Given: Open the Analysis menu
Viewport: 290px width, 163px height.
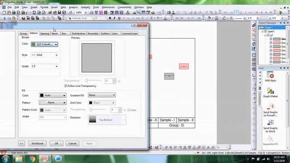Looking at the screenshot, I should click(73, 7).
